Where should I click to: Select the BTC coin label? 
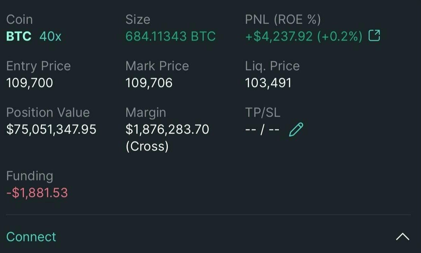(19, 36)
